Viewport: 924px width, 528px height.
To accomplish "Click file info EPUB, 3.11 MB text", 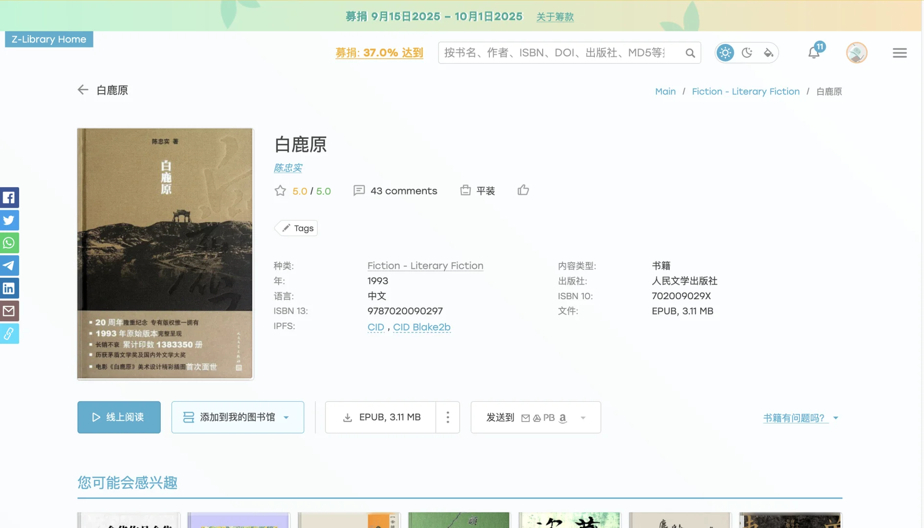I will [x=682, y=311].
